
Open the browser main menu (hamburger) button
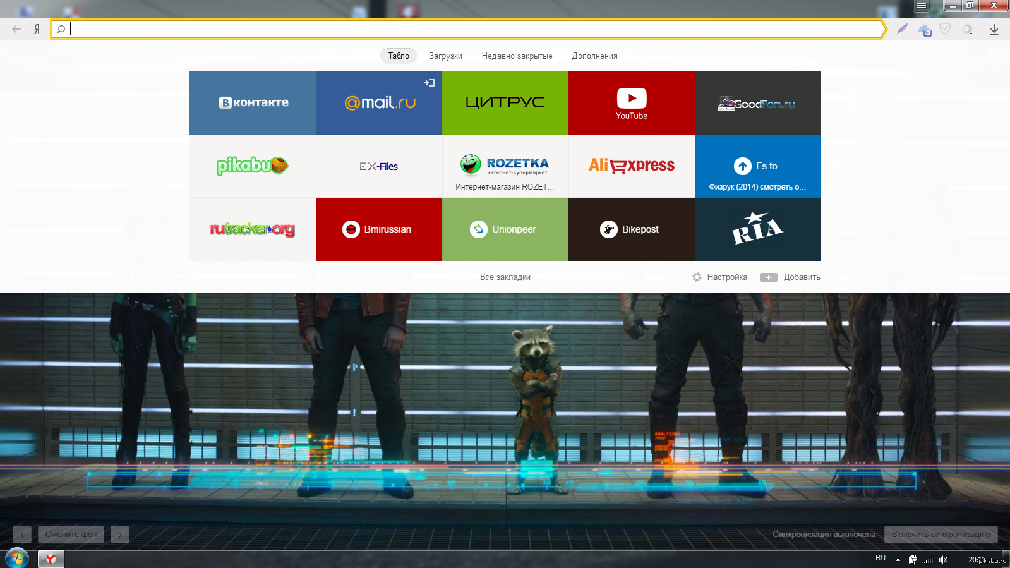[922, 6]
